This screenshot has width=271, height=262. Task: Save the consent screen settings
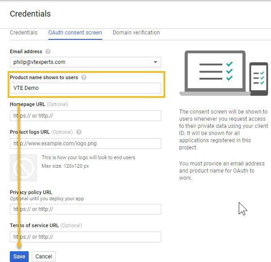tap(19, 257)
